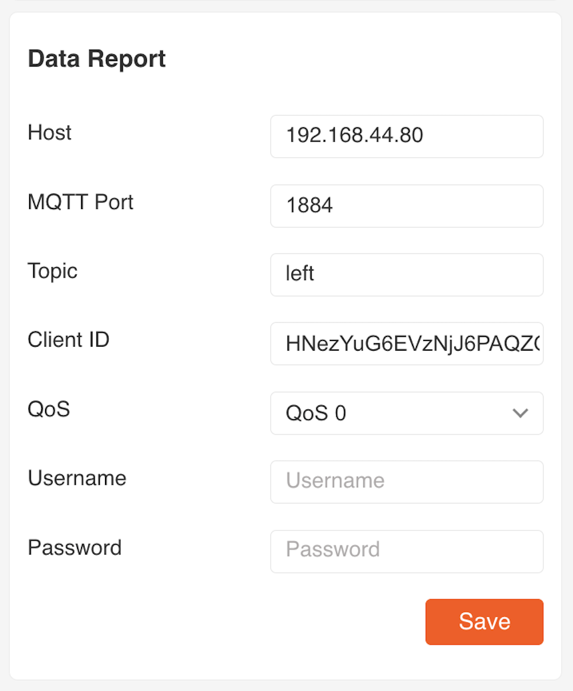Click the Host label text
The width and height of the screenshot is (573, 691).
click(49, 132)
